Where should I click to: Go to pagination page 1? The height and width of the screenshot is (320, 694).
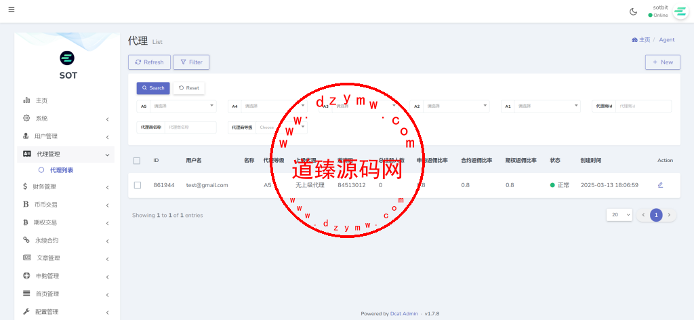656,215
